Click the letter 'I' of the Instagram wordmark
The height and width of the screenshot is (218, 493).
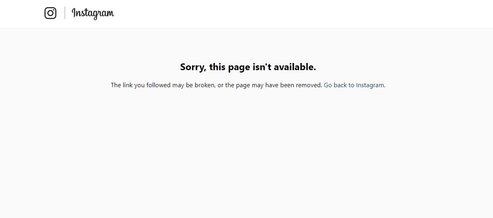(73, 13)
